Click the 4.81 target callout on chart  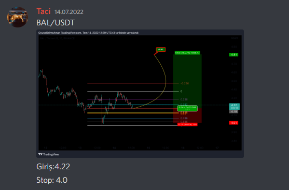161,50
